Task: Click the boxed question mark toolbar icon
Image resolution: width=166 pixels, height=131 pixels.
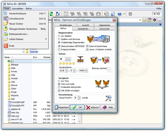Action: (130, 14)
